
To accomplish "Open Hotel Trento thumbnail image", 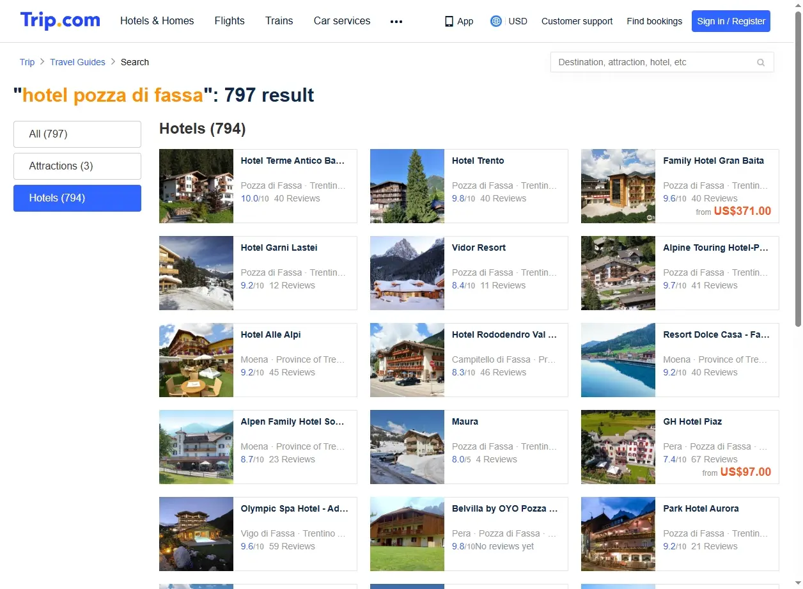I will [407, 186].
